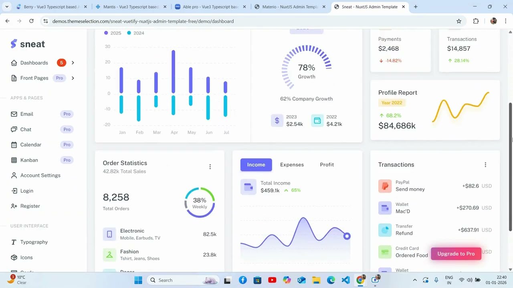The width and height of the screenshot is (513, 288).
Task: Open the Kanban grid icon
Action: [14, 160]
